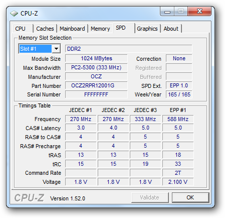
Task: Close the CPU-Z window
Action: (x=199, y=12)
